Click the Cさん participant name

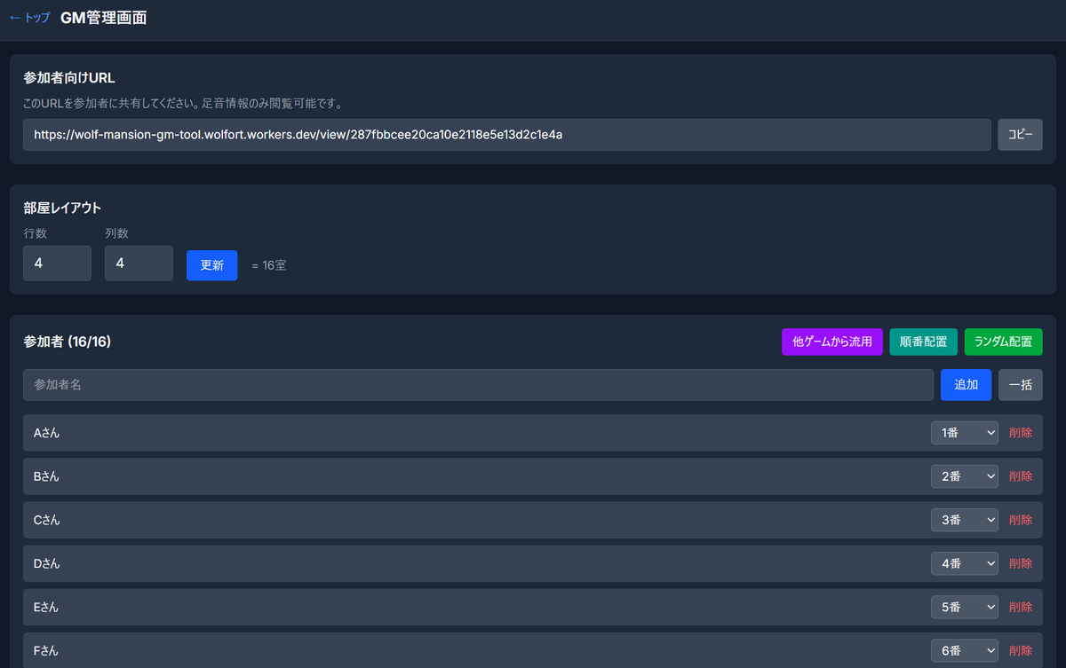46,520
